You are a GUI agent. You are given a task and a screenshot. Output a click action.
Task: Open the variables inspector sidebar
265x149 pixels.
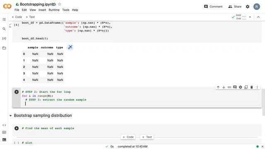[4, 38]
